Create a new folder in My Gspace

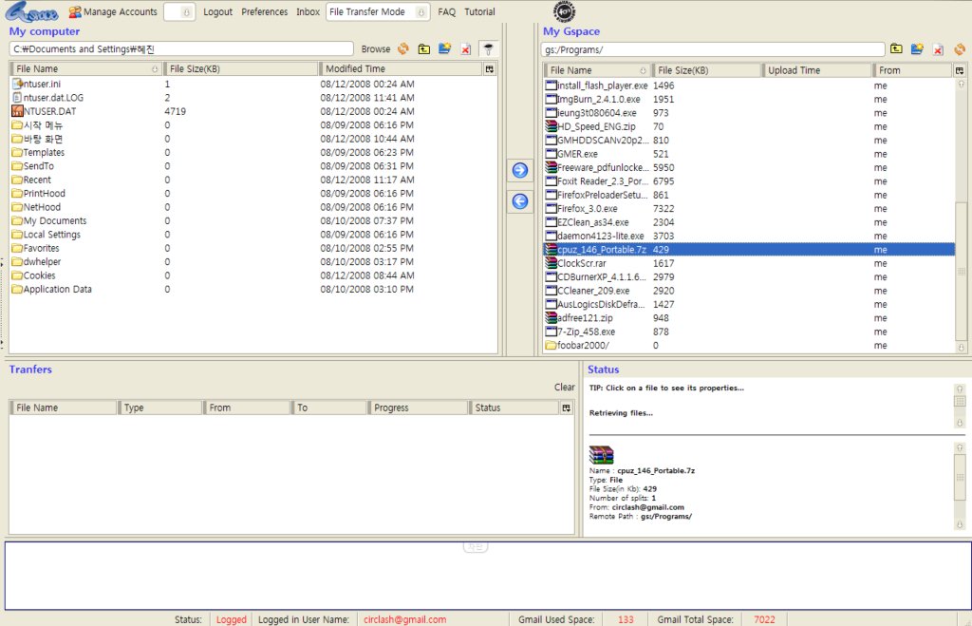[918, 49]
